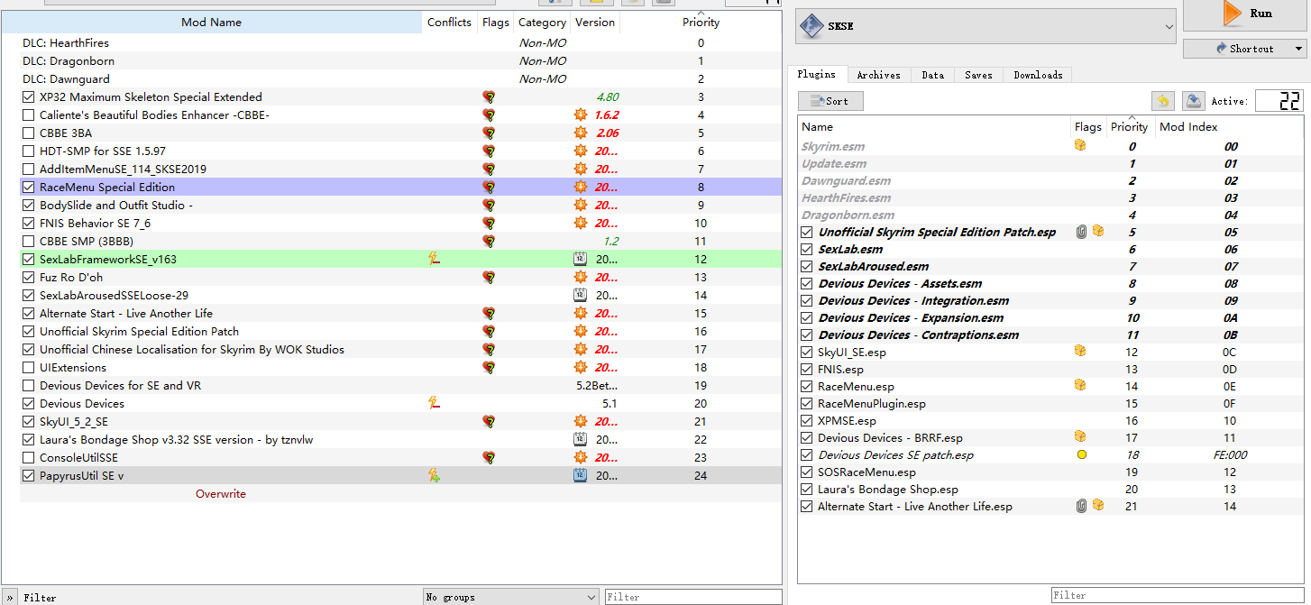Open the No groups combo box
Screen dimensions: 1311x605
(510, 597)
